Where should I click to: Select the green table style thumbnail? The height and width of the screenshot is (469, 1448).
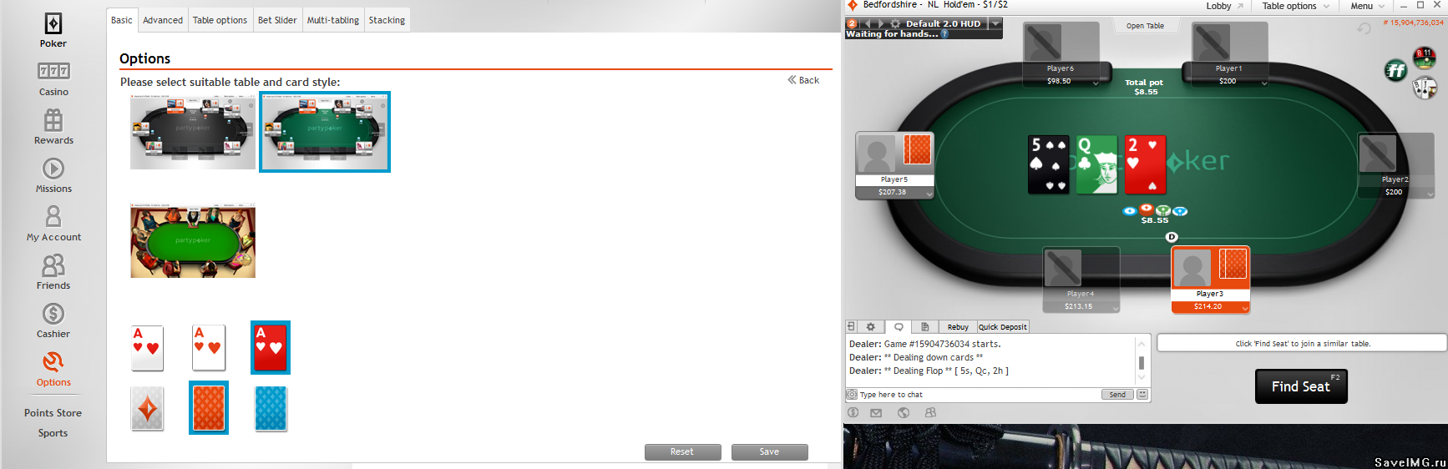pos(325,132)
